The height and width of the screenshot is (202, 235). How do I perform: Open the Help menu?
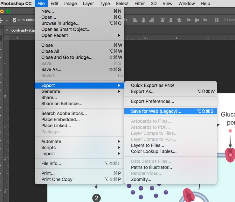pos(205,4)
